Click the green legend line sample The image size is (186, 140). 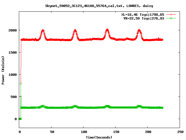click(171, 18)
